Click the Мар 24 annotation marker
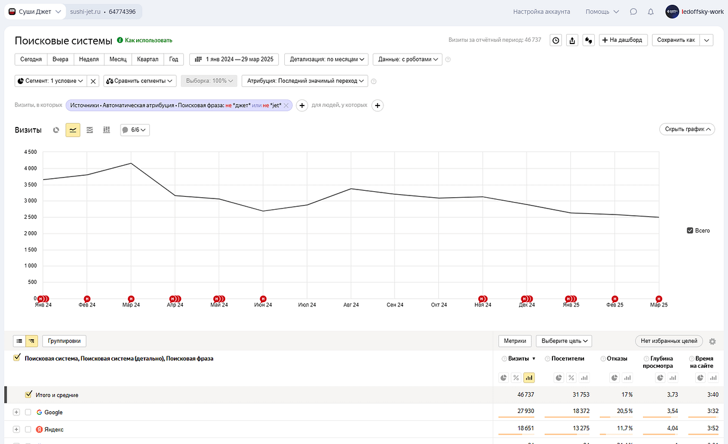The width and height of the screenshot is (728, 444). click(131, 299)
